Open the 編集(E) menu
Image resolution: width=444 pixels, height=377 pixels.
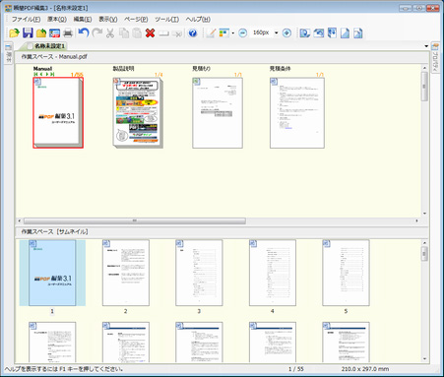(83, 20)
